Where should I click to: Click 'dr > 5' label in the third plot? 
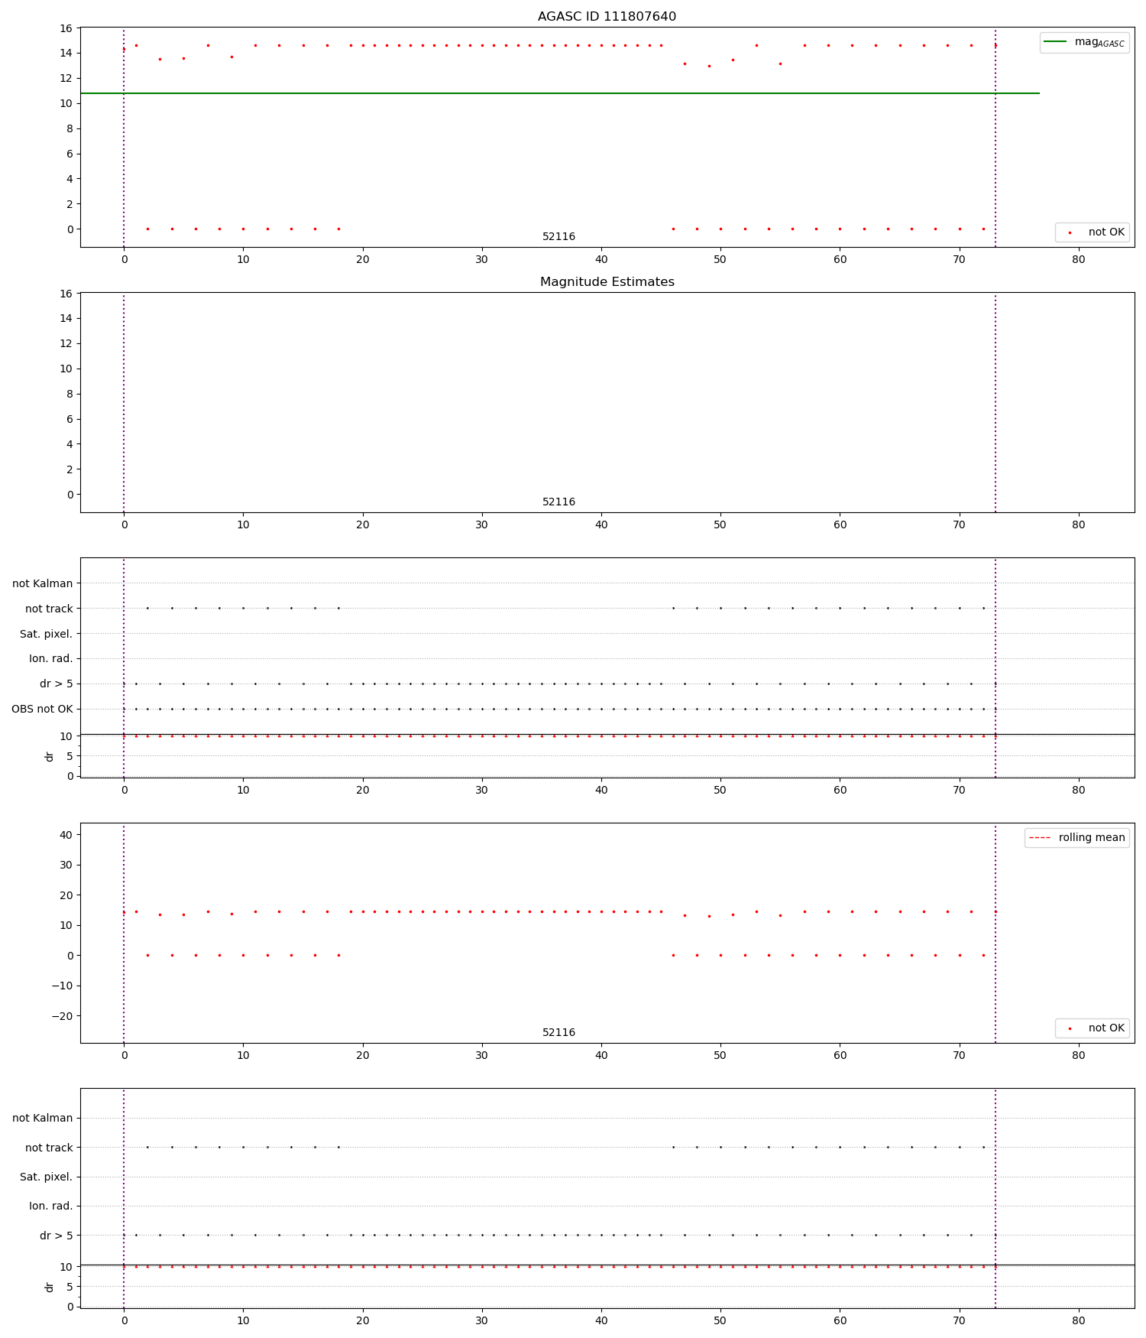coord(57,684)
